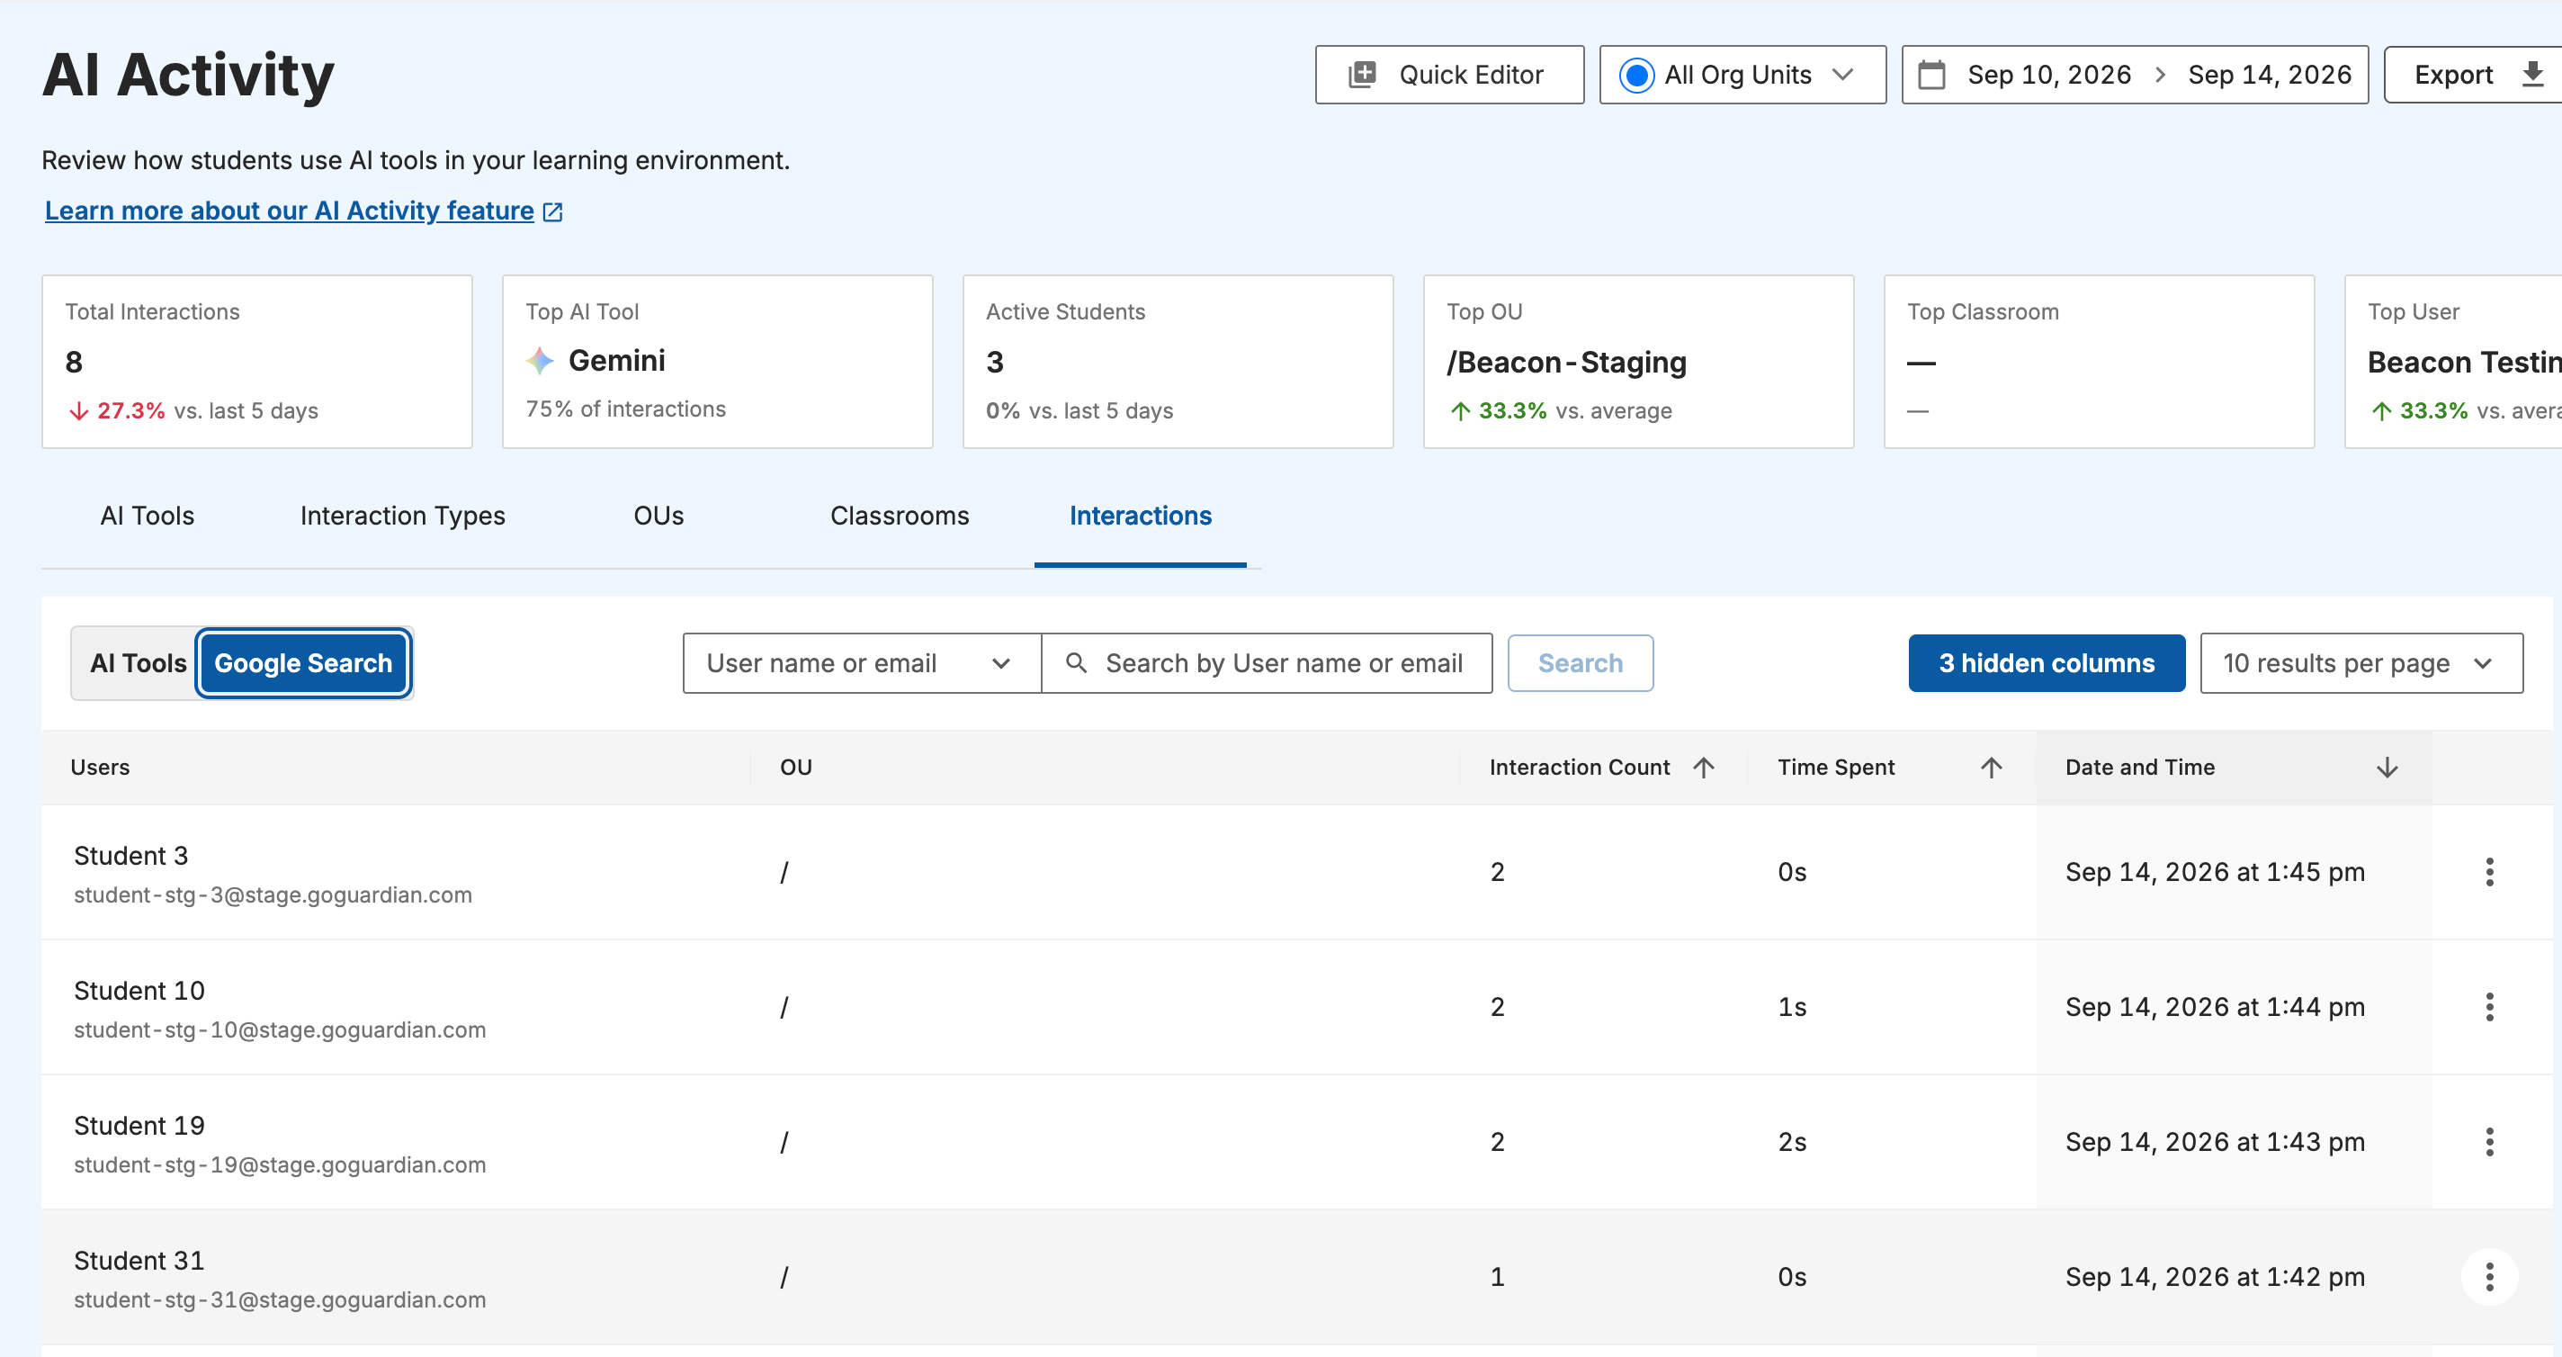Sort by Interaction Count arrow
Screen dimensions: 2562x1357
1704,767
